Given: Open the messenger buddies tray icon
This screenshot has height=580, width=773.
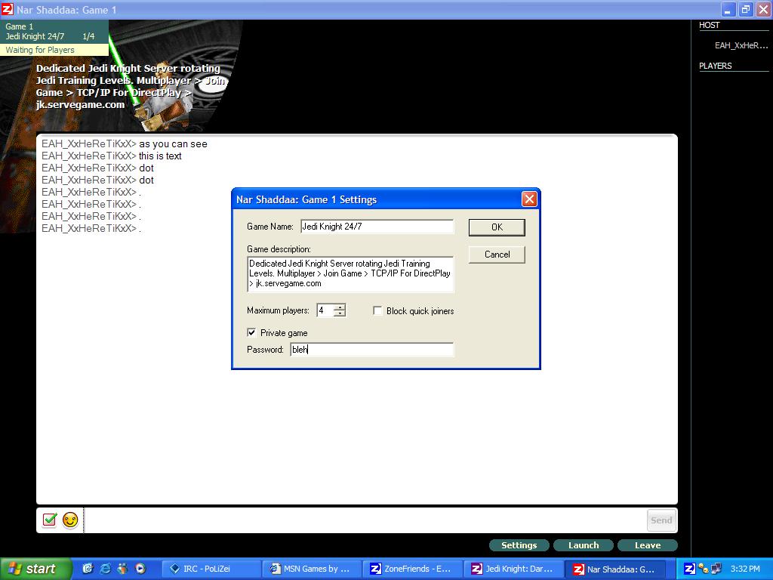Looking at the screenshot, I should (704, 569).
